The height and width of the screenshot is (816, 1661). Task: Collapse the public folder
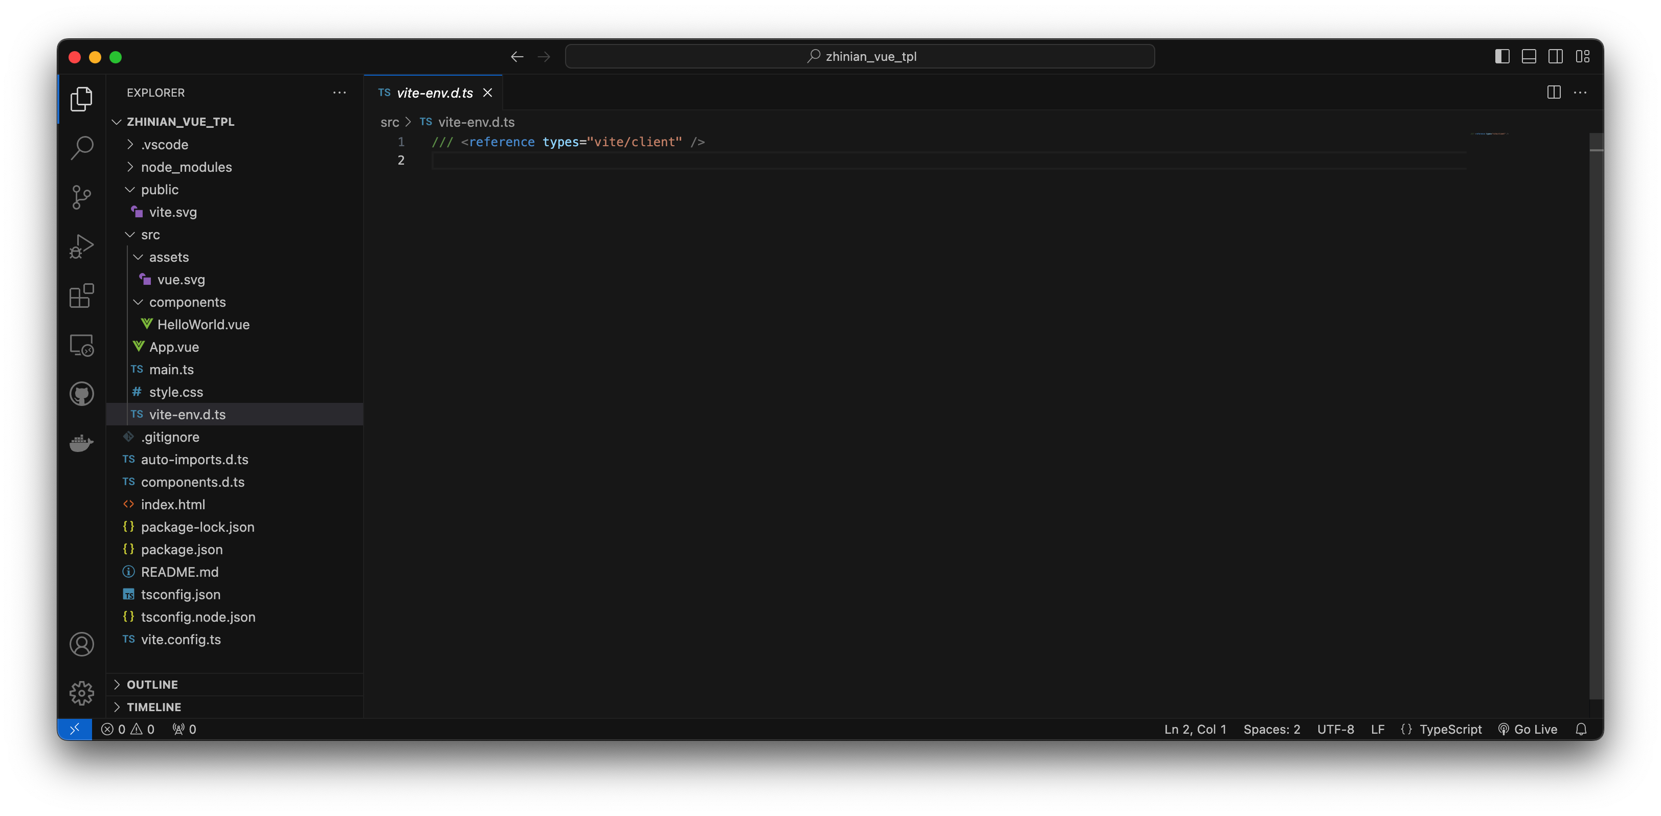click(235, 190)
